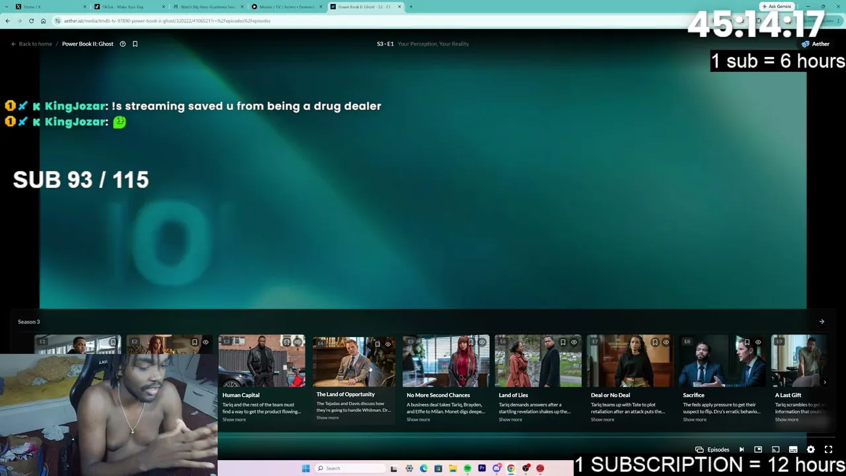This screenshot has width=846, height=476.
Task: Close the TikTok browser tab
Action: tap(163, 7)
